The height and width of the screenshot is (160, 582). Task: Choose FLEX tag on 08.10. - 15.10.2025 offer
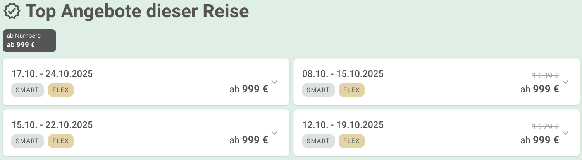pos(351,90)
